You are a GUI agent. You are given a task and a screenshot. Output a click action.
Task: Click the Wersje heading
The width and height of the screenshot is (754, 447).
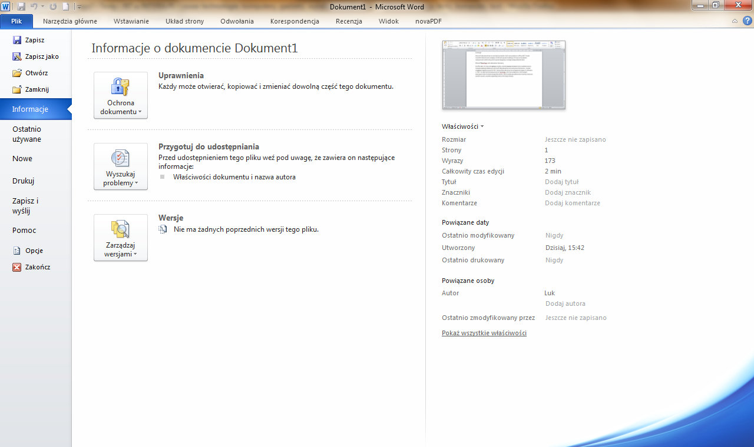coord(171,218)
